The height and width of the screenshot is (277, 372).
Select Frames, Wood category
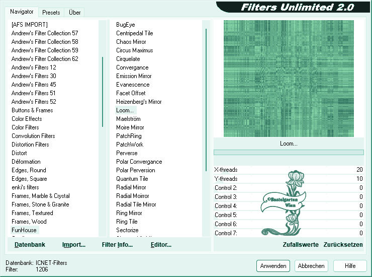[x=29, y=222]
